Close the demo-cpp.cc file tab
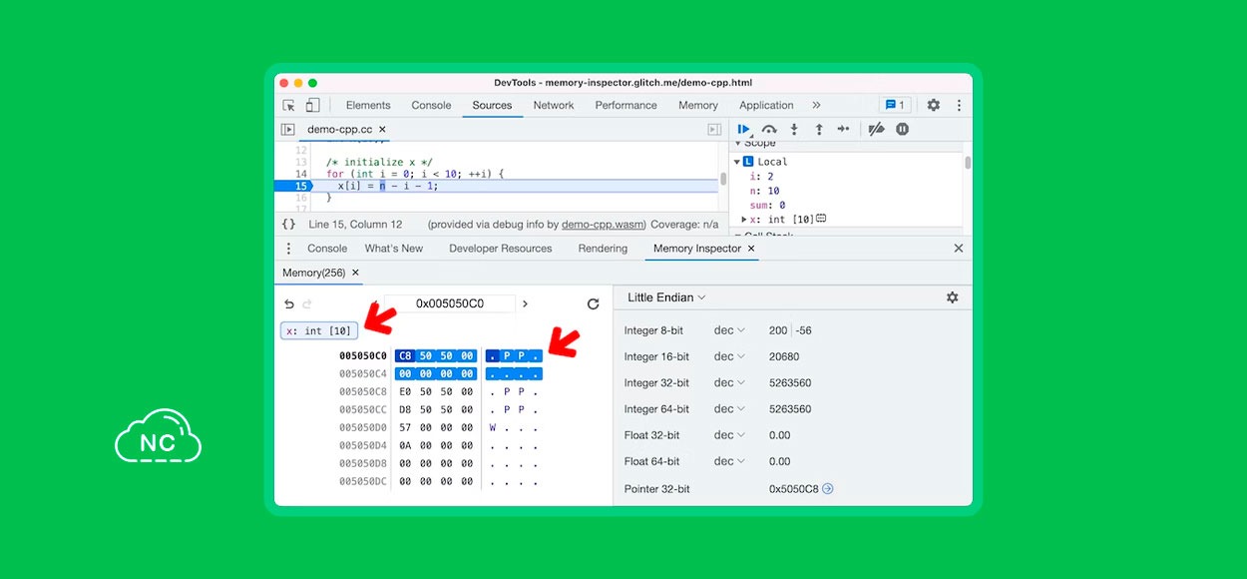 [382, 129]
